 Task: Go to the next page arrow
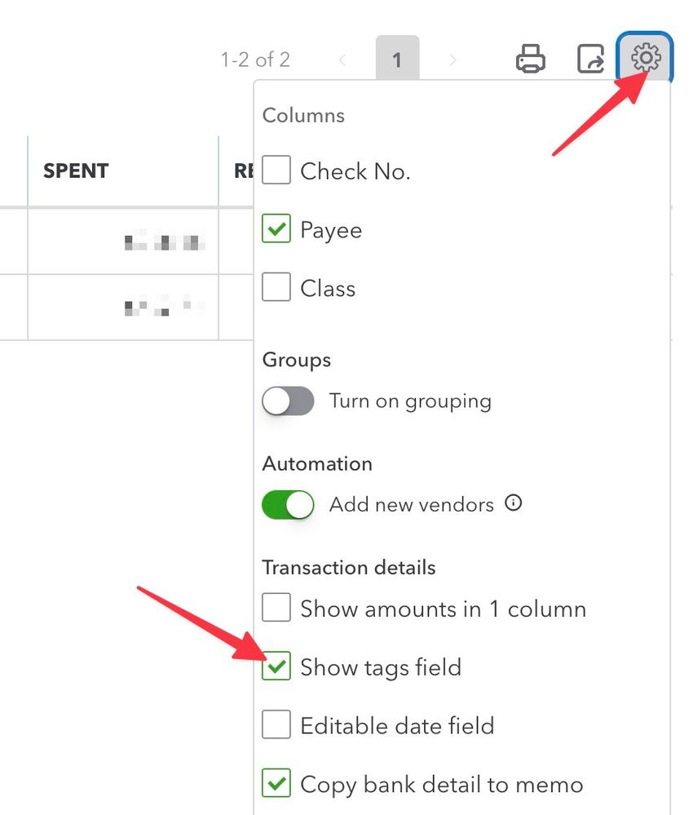point(453,60)
